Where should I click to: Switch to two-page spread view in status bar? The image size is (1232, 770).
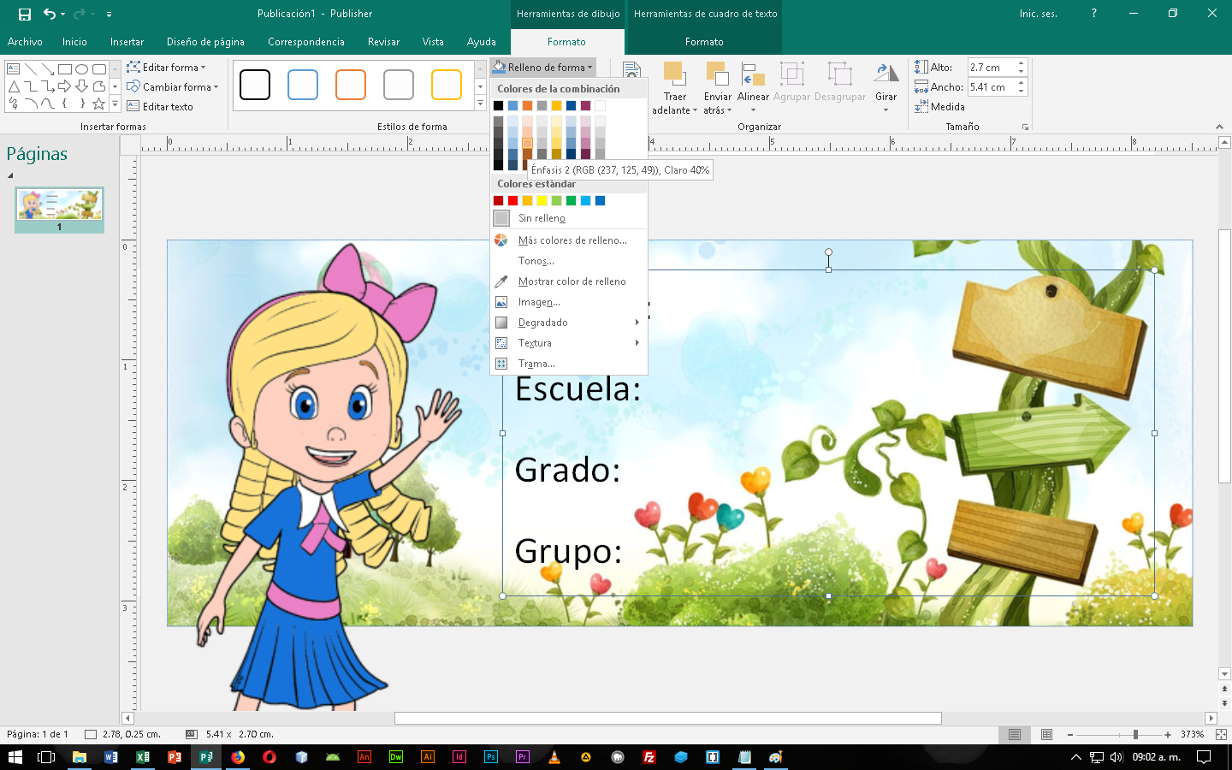pyautogui.click(x=1046, y=734)
